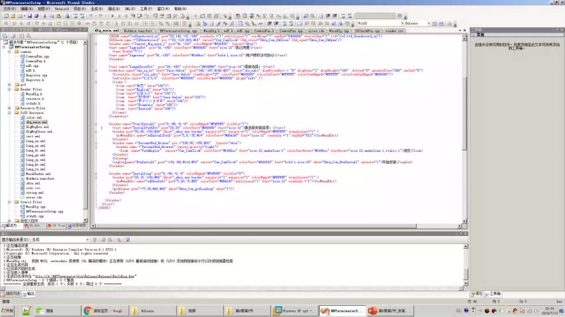Viewport: 565px width, 317px height.
Task: Click the Save toolbar icon
Action: [29, 16]
